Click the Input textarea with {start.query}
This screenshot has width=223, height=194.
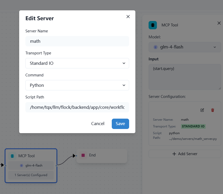[x=185, y=77]
